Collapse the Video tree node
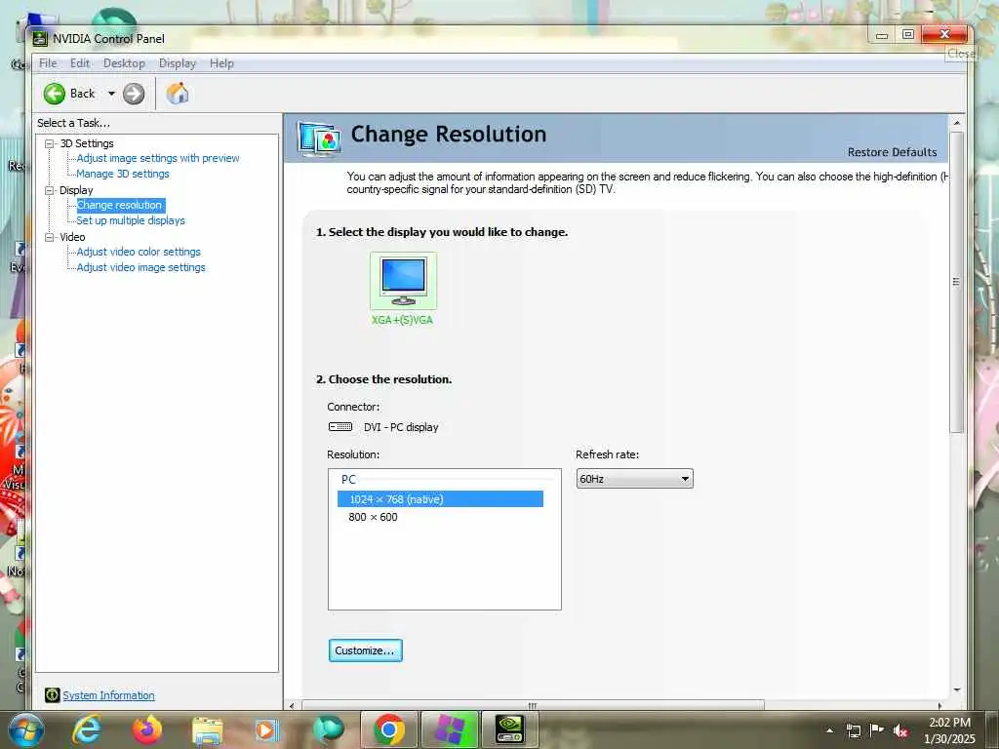This screenshot has height=749, width=999. coord(49,237)
